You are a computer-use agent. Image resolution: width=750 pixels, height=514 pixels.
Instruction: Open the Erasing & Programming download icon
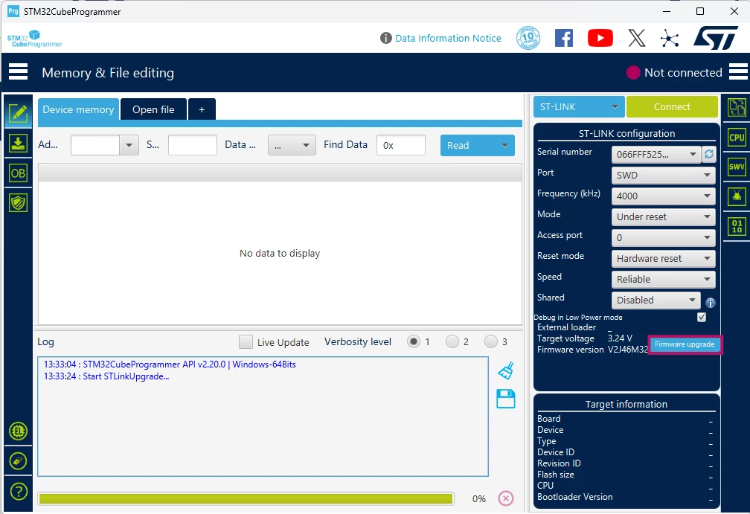pos(18,144)
